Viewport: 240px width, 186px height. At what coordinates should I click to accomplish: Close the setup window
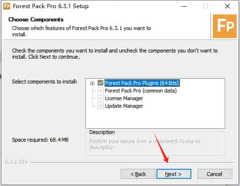[x=228, y=6]
